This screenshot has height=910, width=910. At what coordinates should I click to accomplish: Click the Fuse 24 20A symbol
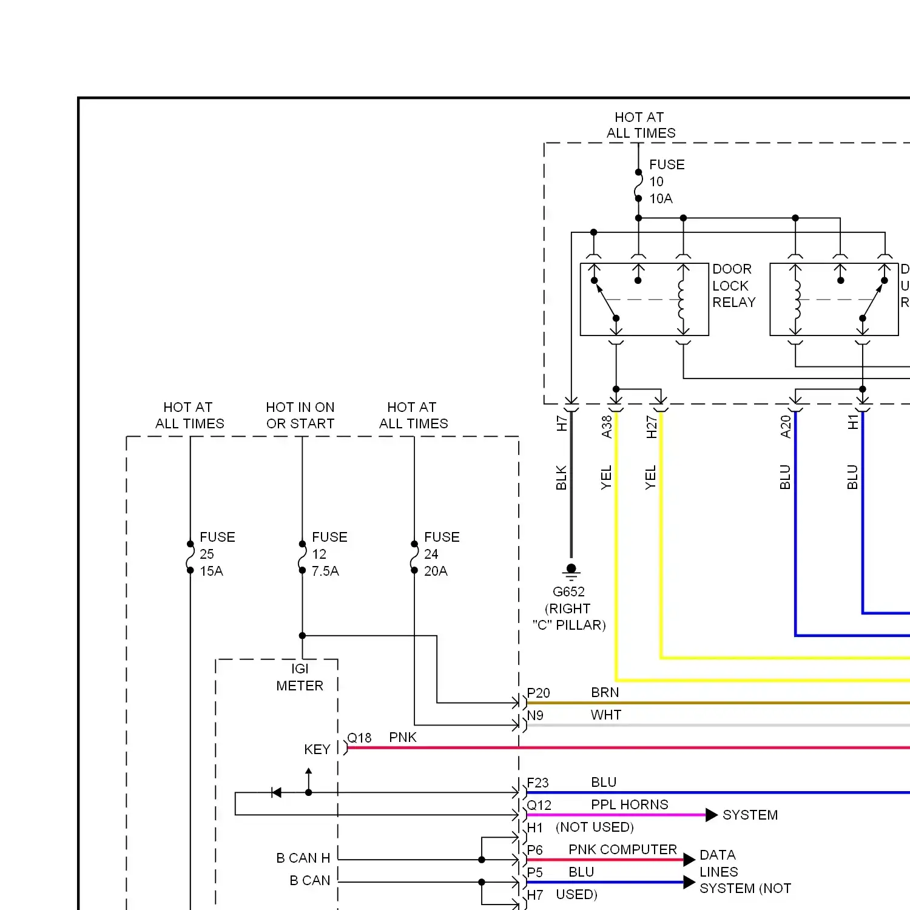click(x=414, y=557)
